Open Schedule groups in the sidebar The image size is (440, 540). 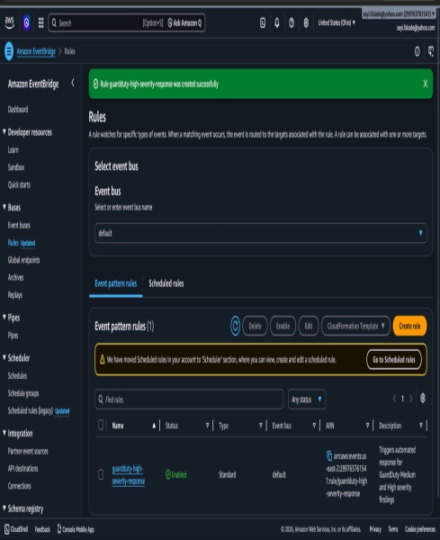click(23, 393)
